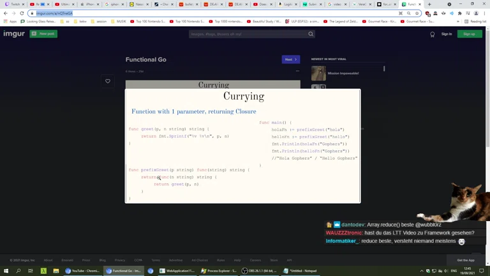Open the Mission Impawsable thumbnail
Viewport: 490px width, 276px height.
point(318,73)
